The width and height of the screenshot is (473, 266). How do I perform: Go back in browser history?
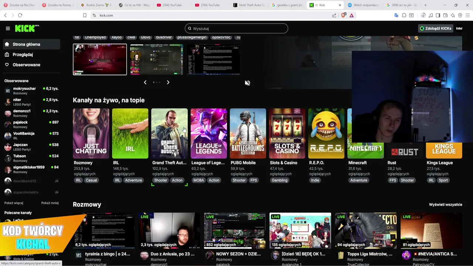click(5, 15)
